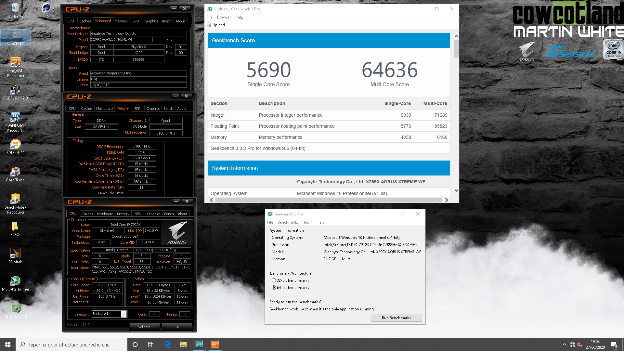Open the notification center icon

(x=614, y=345)
